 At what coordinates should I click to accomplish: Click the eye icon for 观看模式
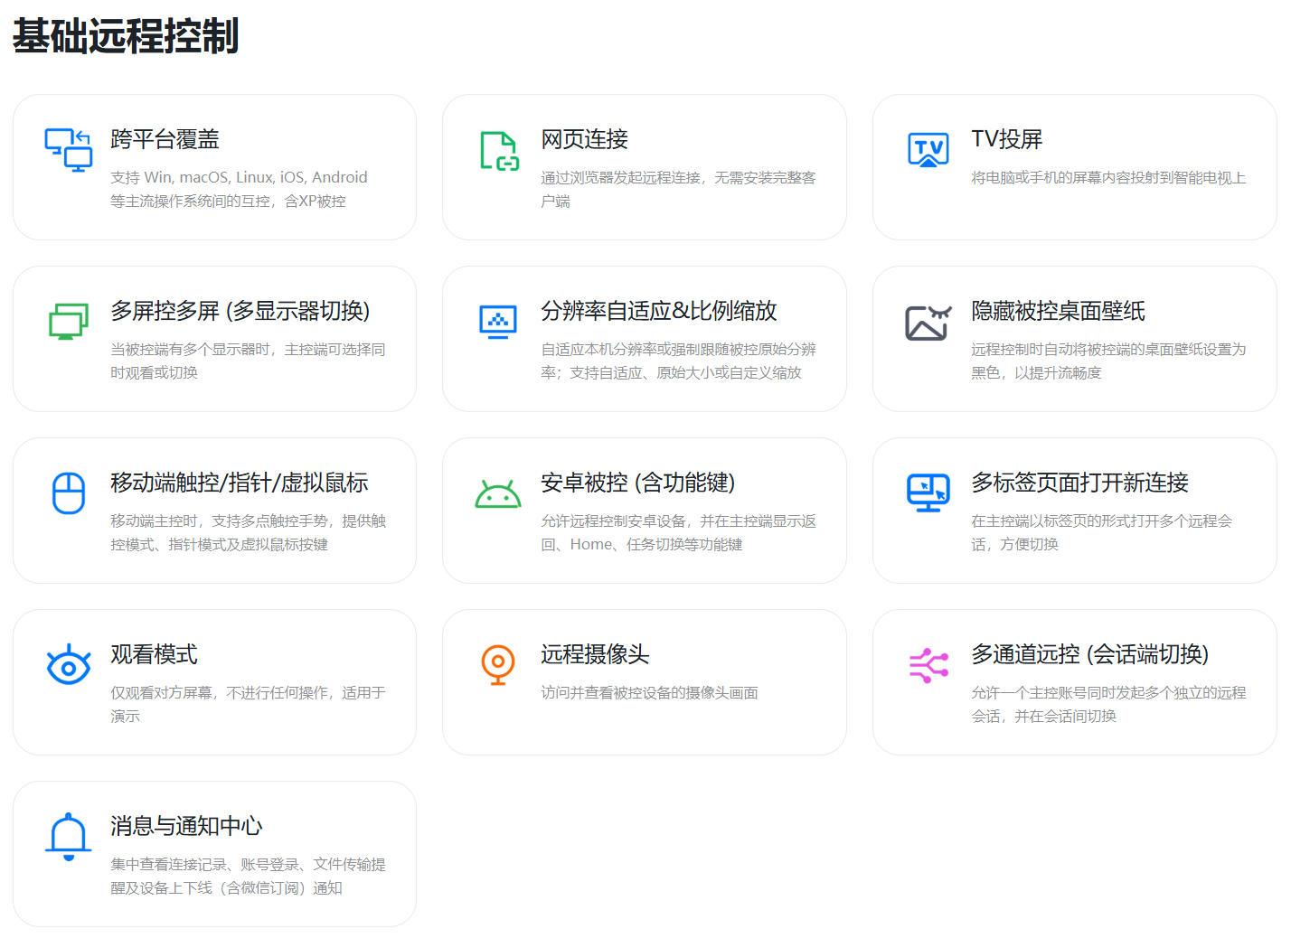coord(68,664)
